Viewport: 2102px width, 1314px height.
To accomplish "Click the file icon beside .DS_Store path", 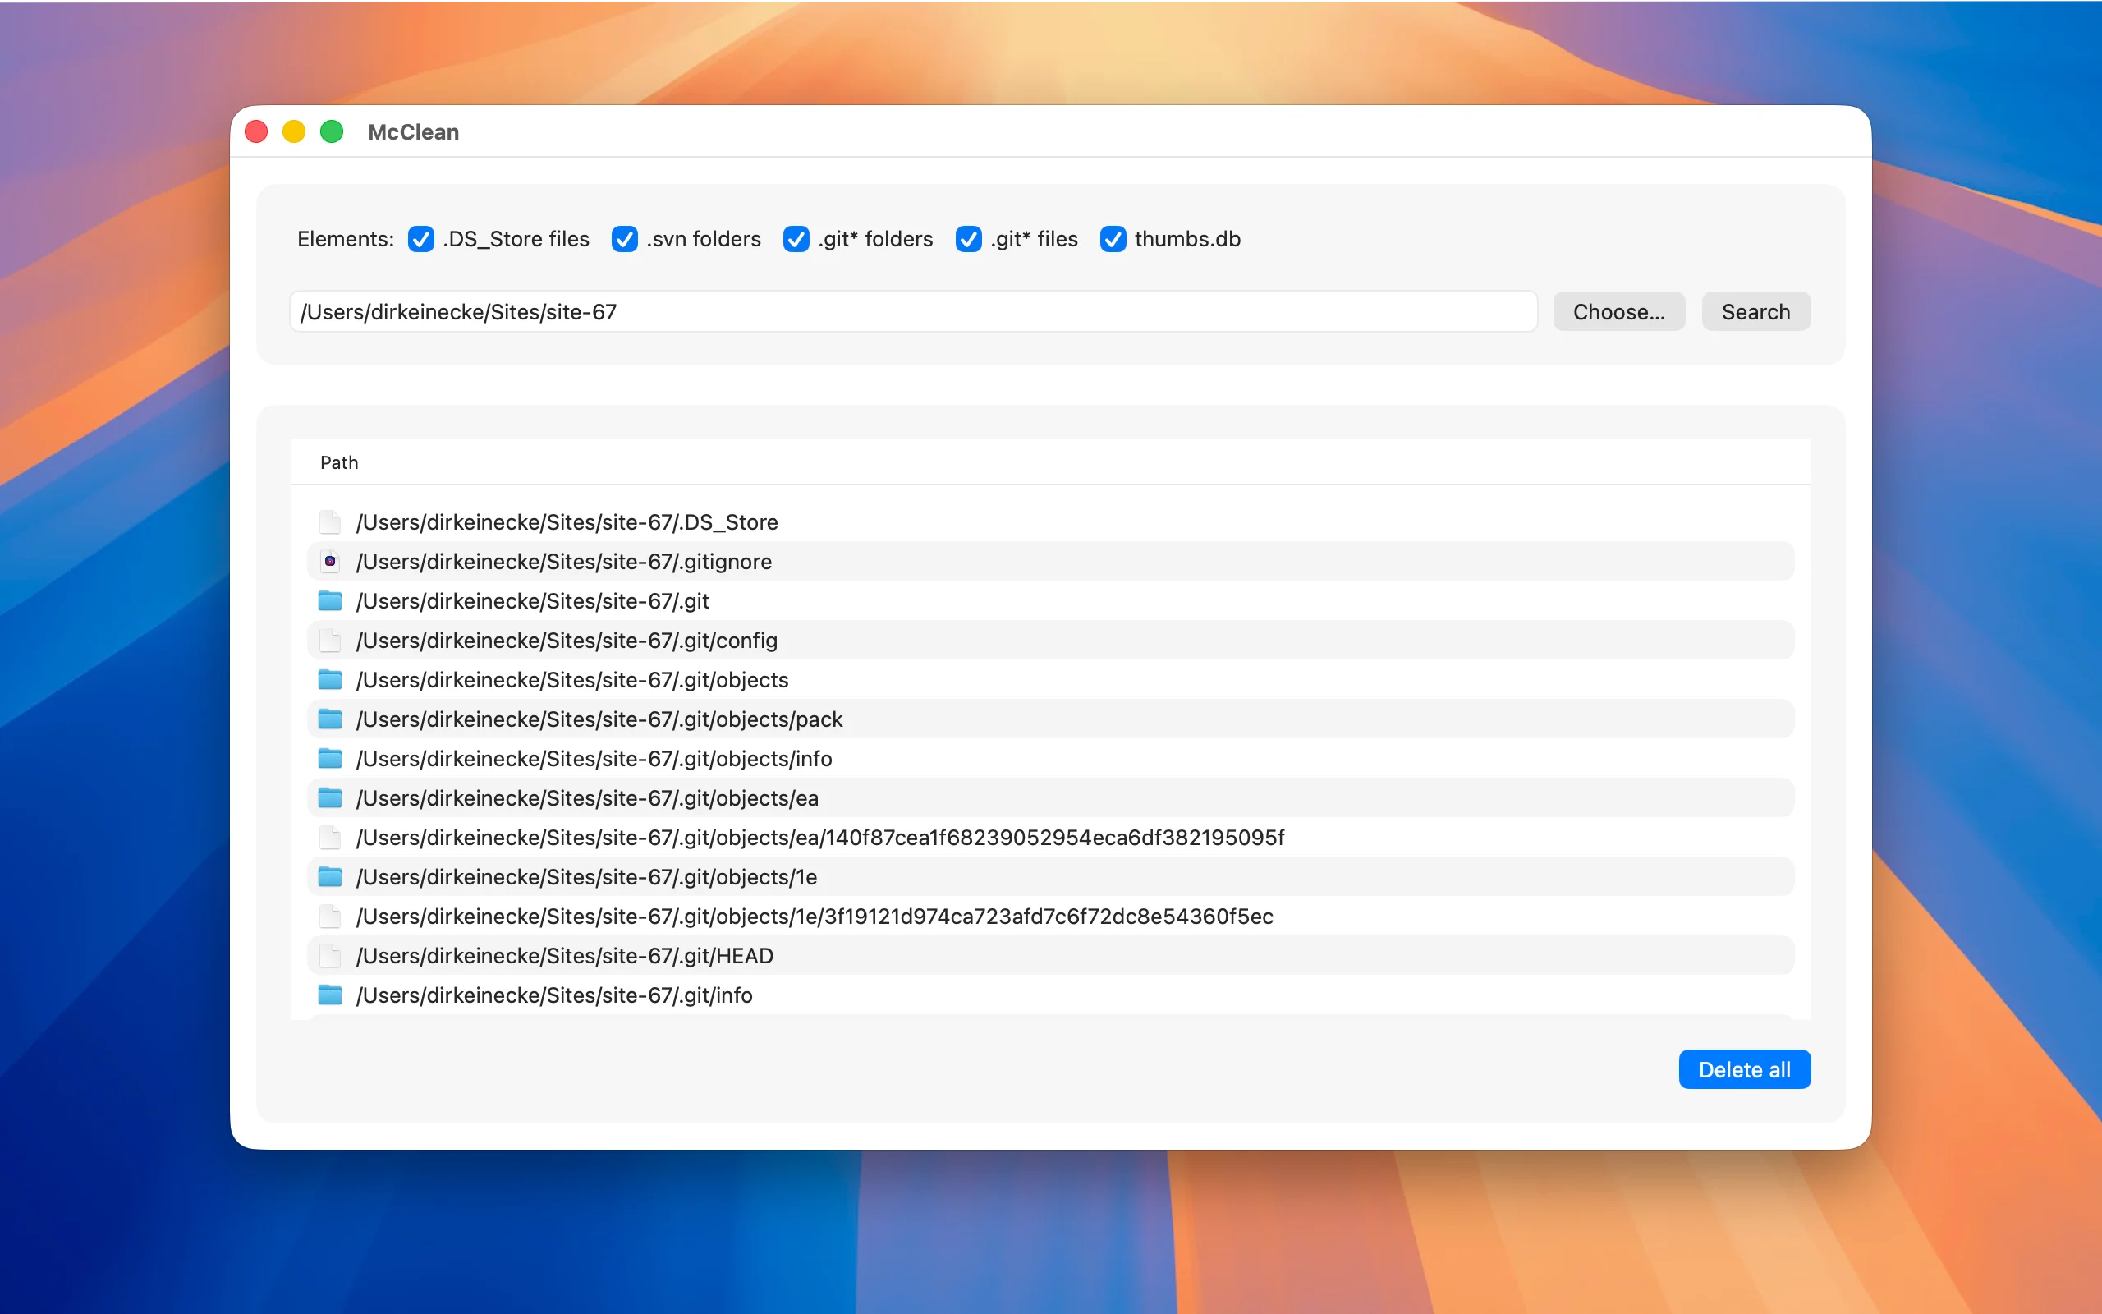I will click(330, 521).
